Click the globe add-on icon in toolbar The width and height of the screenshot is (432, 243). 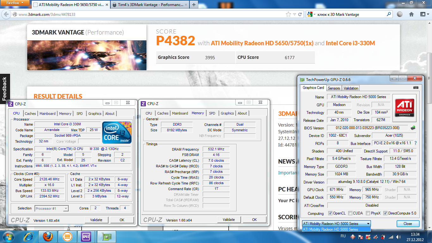point(399,14)
